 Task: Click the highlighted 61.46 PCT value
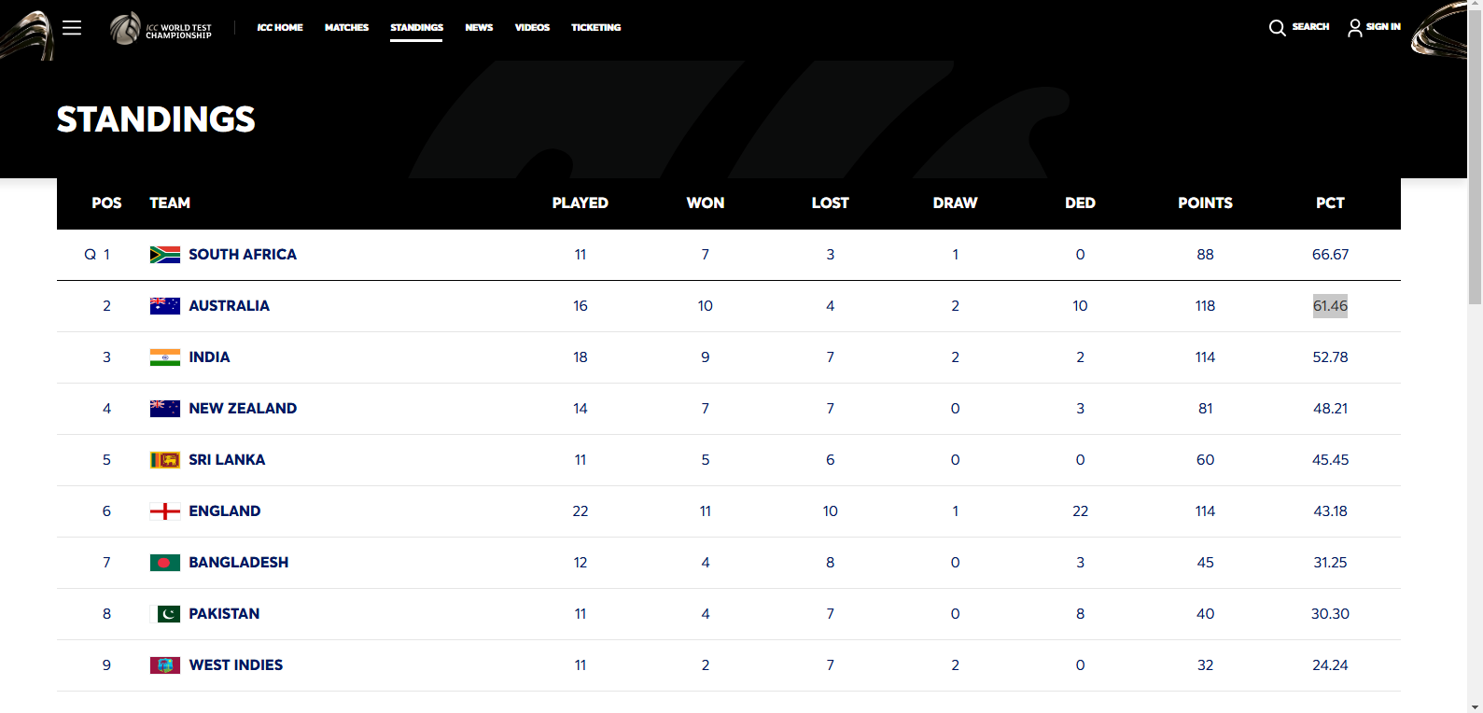click(x=1330, y=306)
